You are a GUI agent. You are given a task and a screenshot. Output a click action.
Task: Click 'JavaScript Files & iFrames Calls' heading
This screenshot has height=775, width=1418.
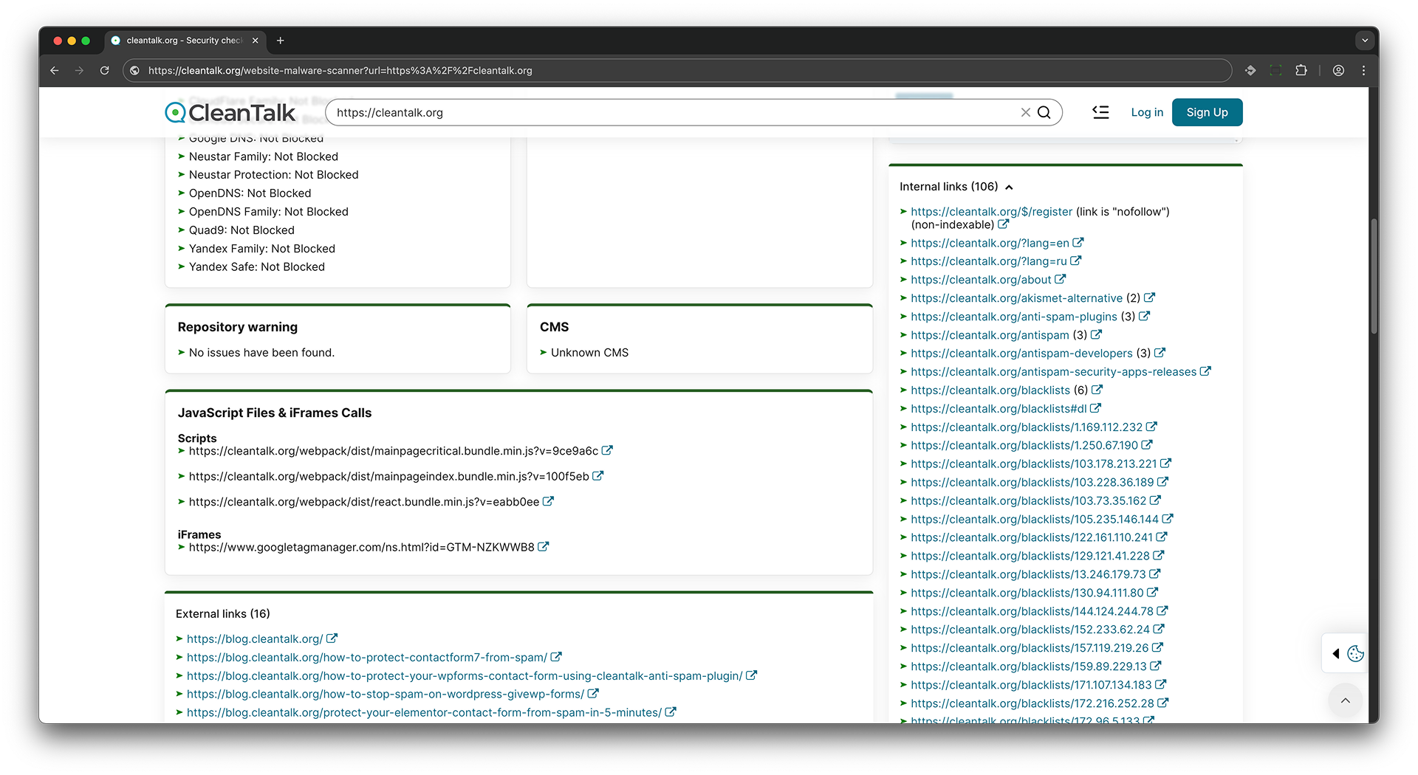point(275,413)
